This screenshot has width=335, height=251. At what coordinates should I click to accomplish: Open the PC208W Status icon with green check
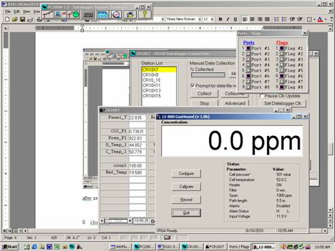74,14
